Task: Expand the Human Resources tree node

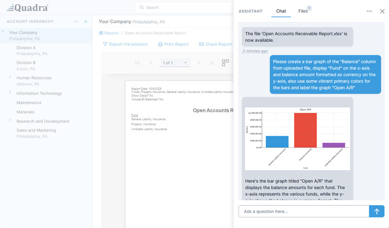Action: click(x=10, y=77)
